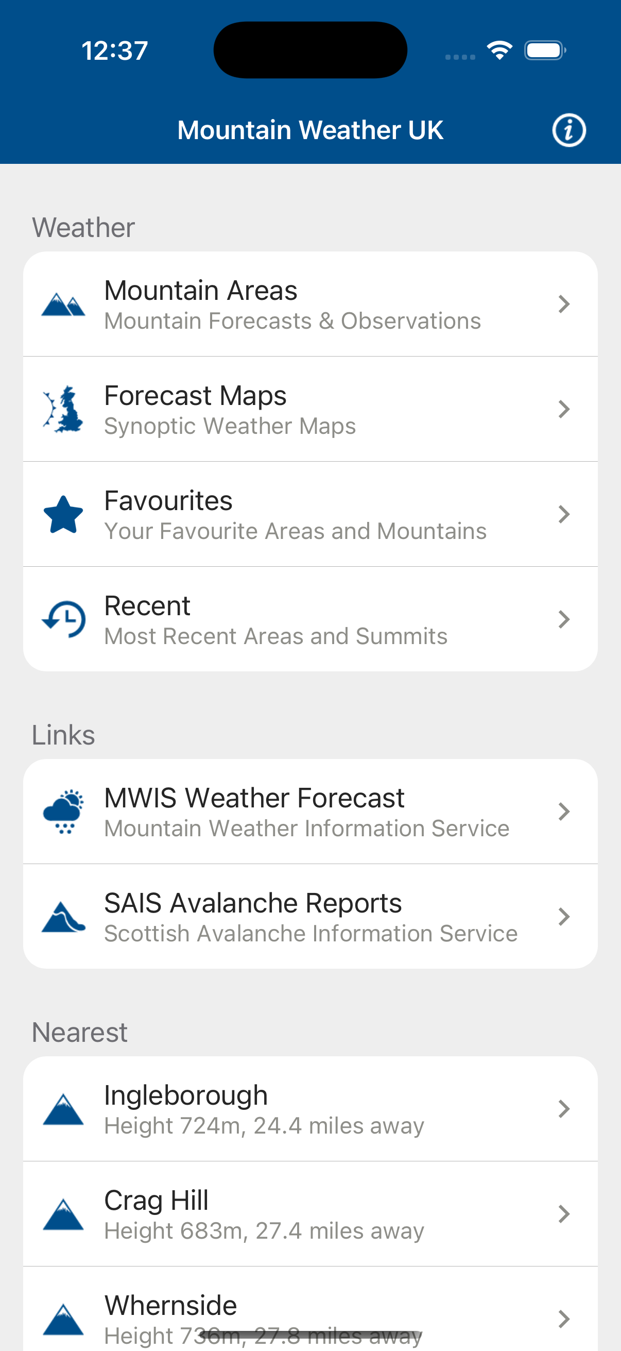
Task: Open Your Favourite Areas and Mountains
Action: pyautogui.click(x=295, y=531)
